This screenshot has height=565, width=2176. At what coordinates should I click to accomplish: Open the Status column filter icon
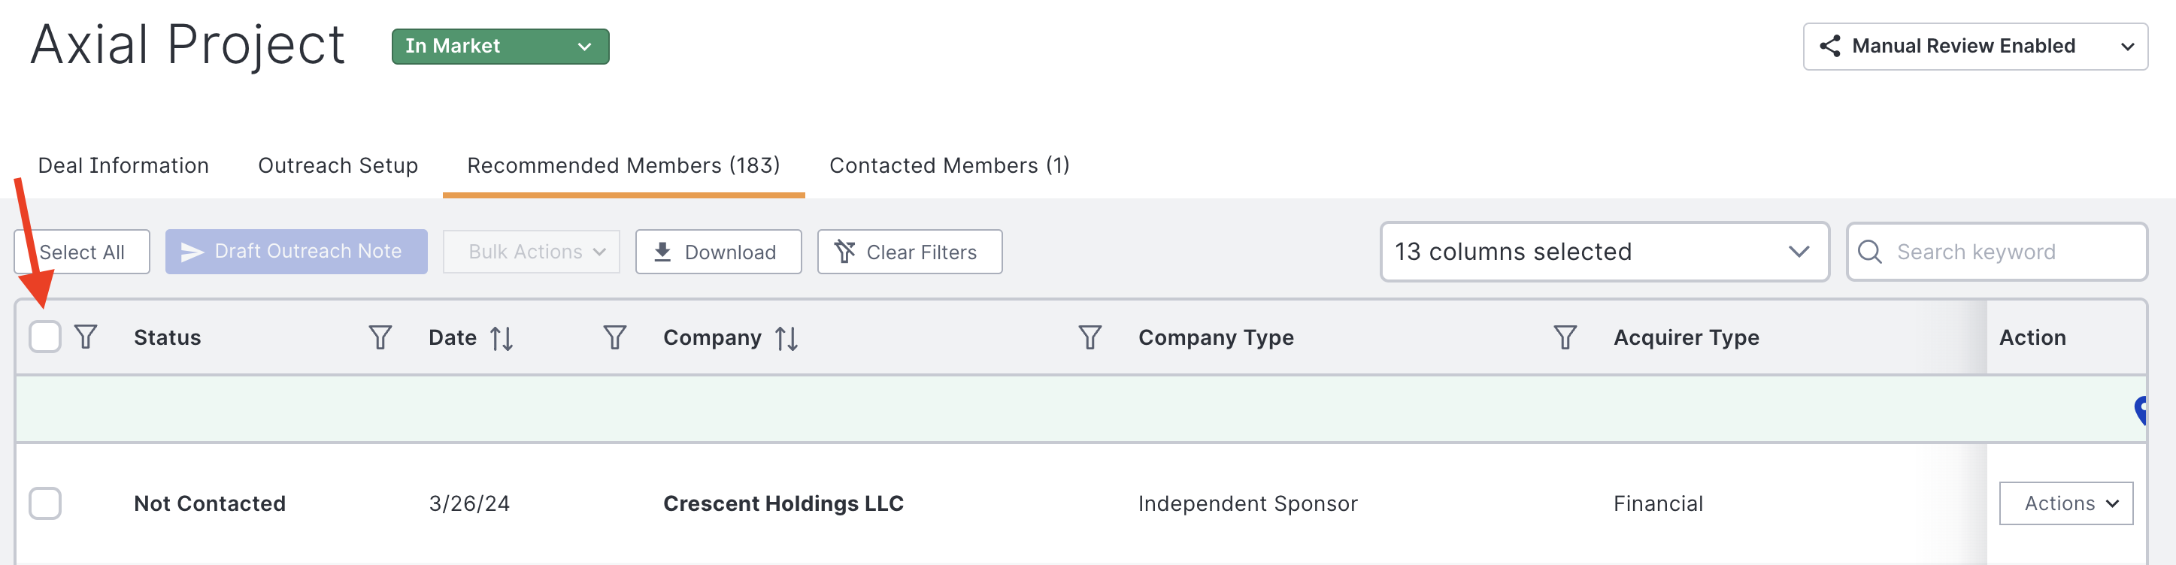85,337
